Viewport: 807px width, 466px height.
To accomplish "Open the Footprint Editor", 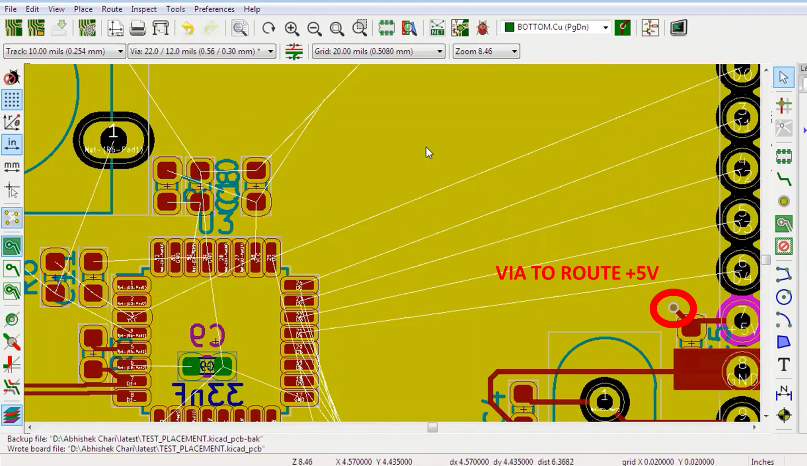I will click(x=386, y=28).
